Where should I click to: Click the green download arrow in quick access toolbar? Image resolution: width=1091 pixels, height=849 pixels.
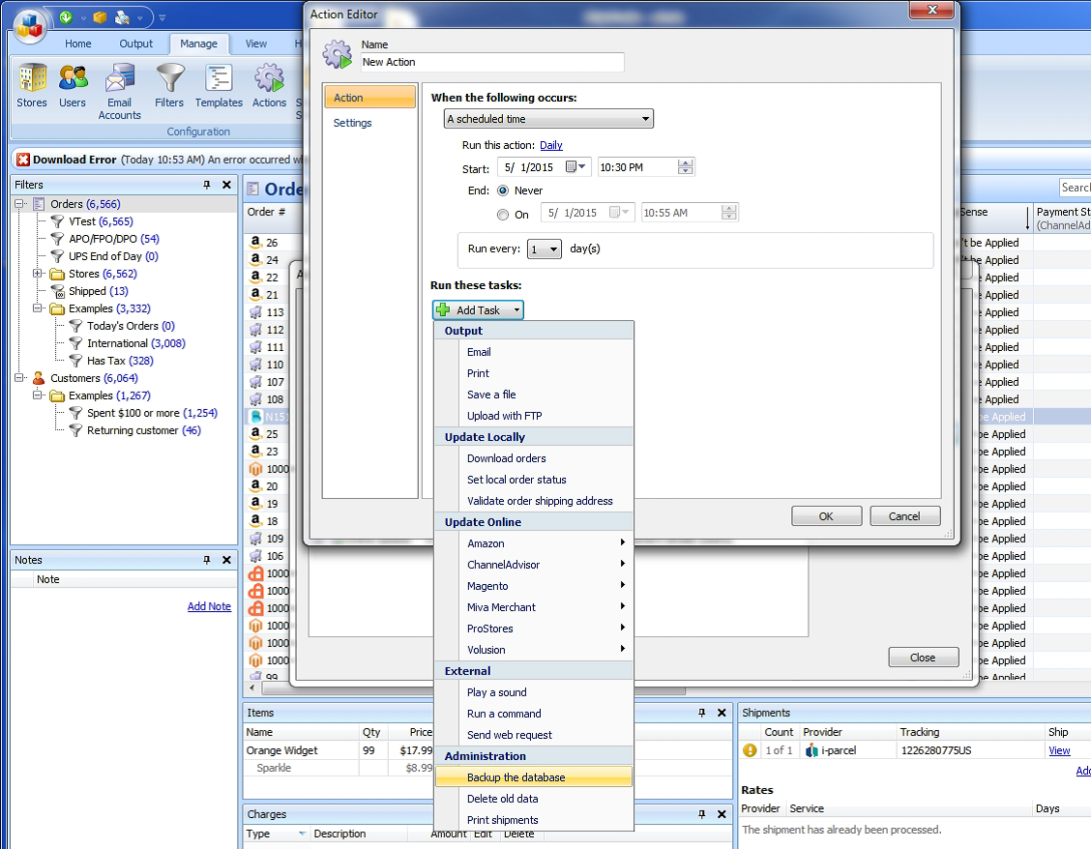[66, 16]
